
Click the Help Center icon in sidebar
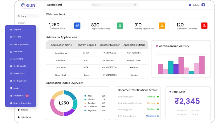coord(18,117)
